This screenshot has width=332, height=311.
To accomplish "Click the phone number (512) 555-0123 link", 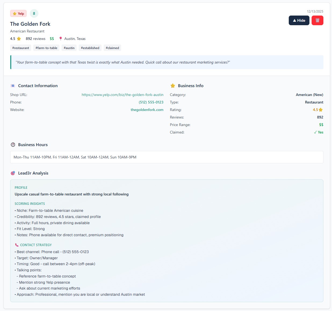I will (x=151, y=102).
